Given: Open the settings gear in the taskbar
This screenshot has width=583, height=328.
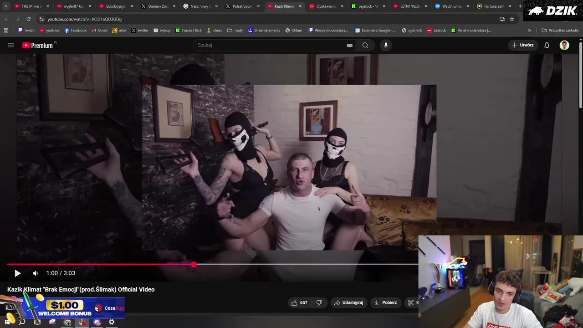Looking at the screenshot, I should click(x=112, y=322).
